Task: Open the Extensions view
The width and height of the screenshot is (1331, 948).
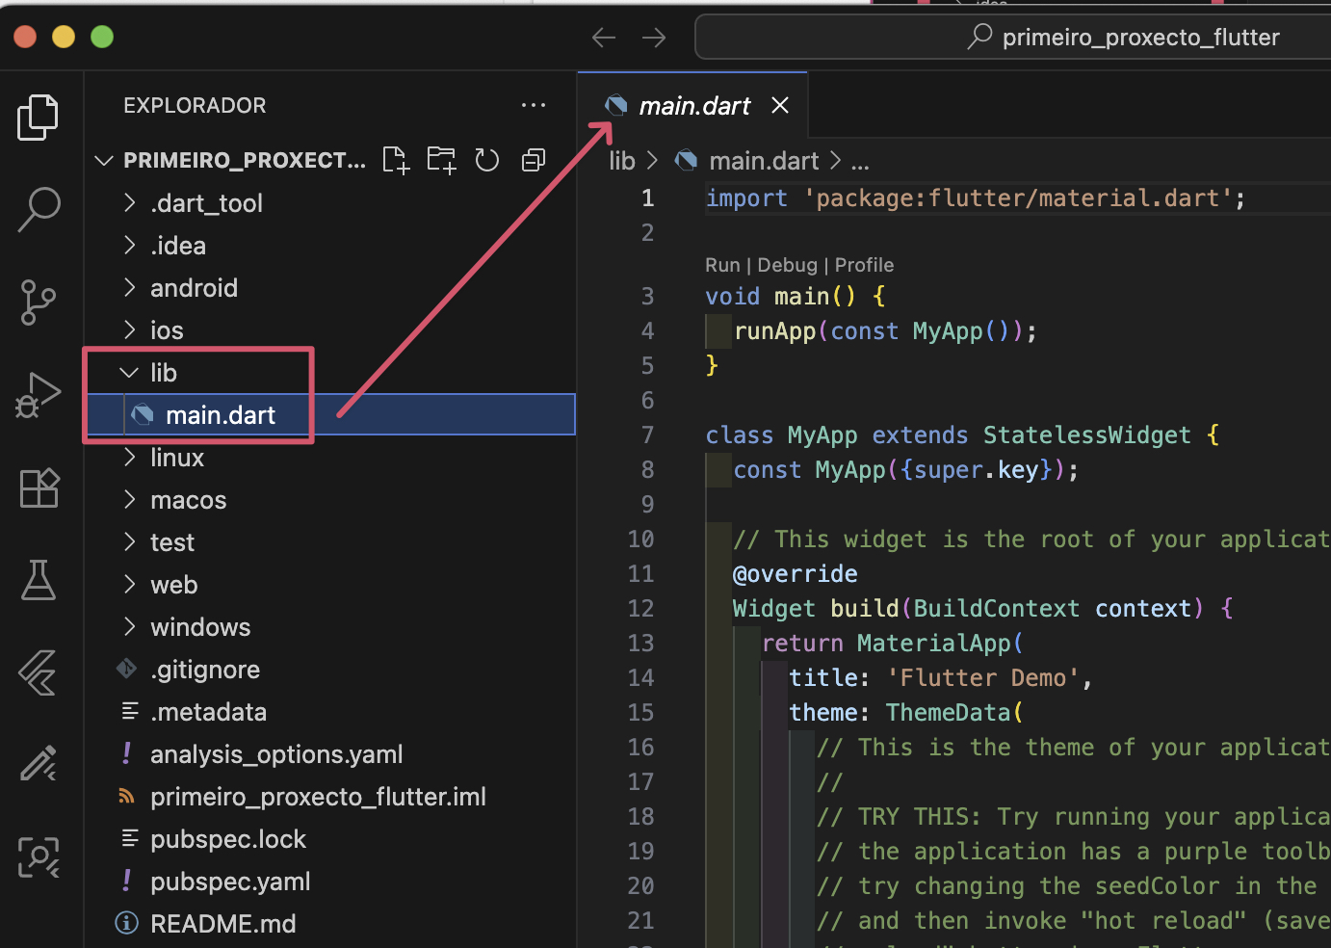Action: (39, 487)
